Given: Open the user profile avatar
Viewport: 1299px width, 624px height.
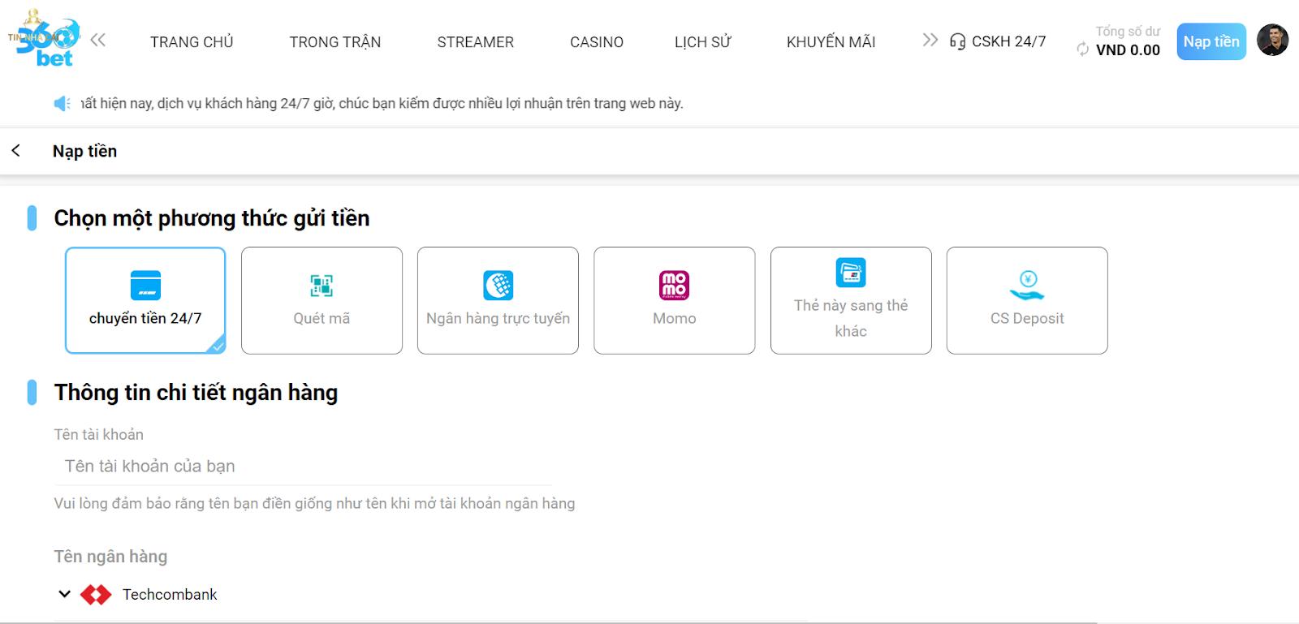Looking at the screenshot, I should click(1272, 41).
